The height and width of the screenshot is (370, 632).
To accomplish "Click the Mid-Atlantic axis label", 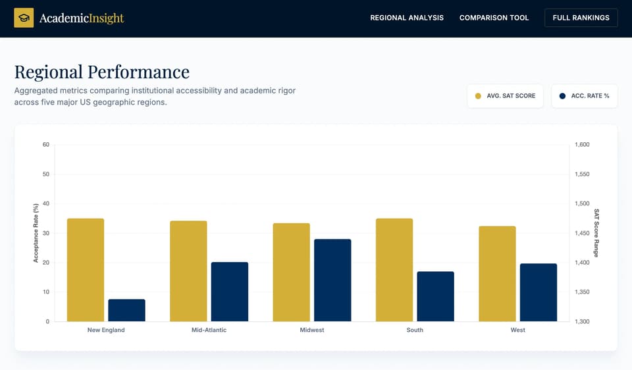I will 209,330.
